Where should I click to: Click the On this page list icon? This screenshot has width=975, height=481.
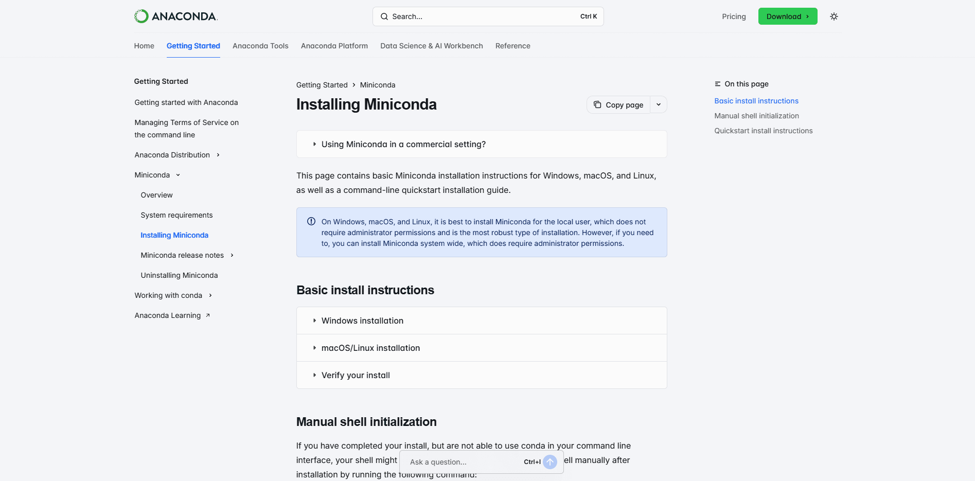pyautogui.click(x=718, y=84)
